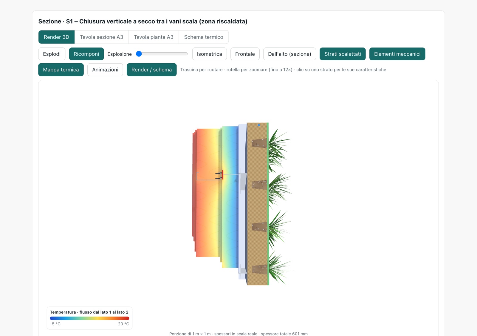Click the Esplosione slider handle
The height and width of the screenshot is (336, 477).
click(139, 54)
